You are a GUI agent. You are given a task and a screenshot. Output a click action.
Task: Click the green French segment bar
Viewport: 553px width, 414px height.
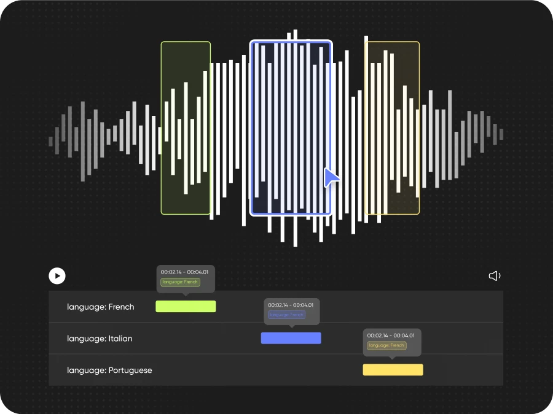186,306
